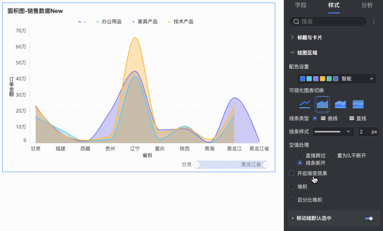Click the straight line type icon
Image resolution: width=383 pixels, height=231 pixels.
(352, 118)
